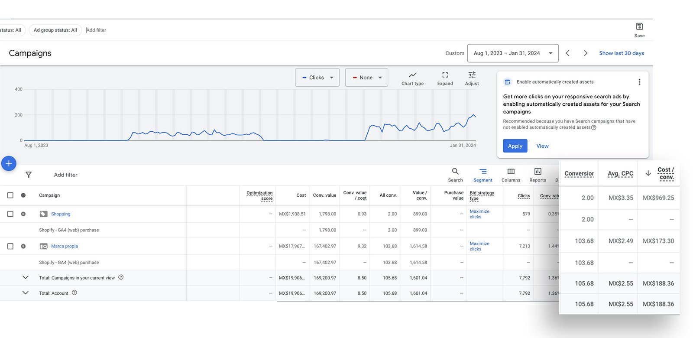Image resolution: width=693 pixels, height=338 pixels.
Task: Open Maximize clicks link in Marca propia row
Action: pyautogui.click(x=479, y=246)
